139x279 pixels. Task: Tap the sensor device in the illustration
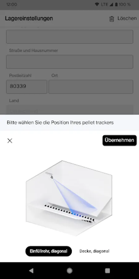[x=51, y=176]
